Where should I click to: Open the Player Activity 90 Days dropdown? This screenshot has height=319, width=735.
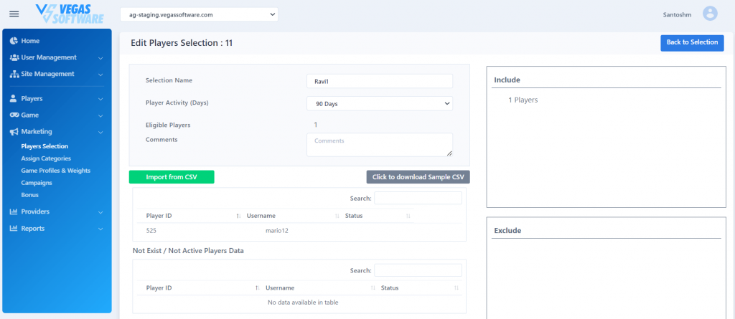380,104
